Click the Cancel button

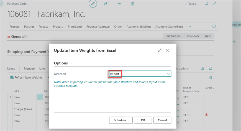162,120
